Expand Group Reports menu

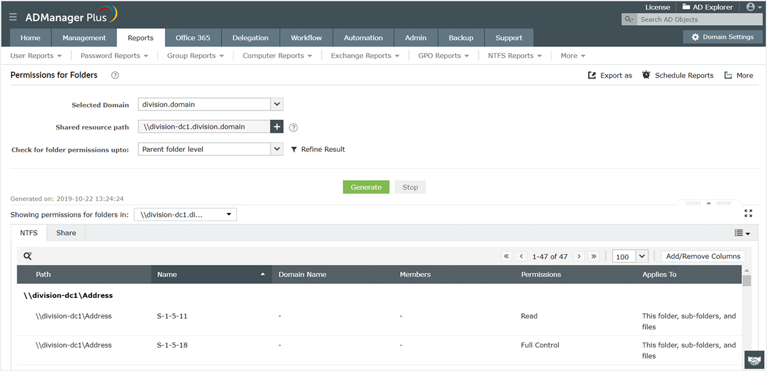195,56
